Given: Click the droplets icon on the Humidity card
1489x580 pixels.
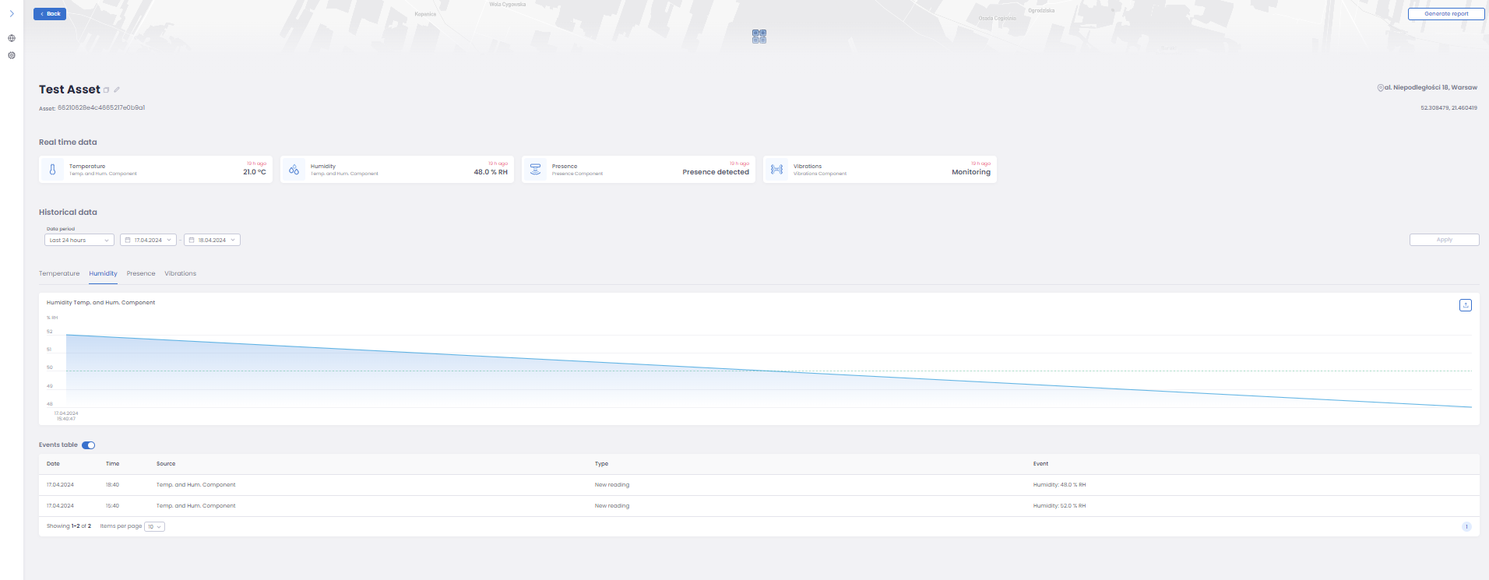Looking at the screenshot, I should coord(294,170).
